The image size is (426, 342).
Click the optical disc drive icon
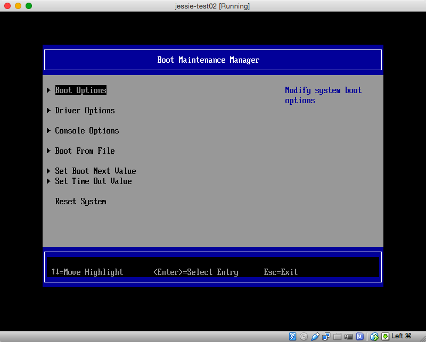click(304, 337)
